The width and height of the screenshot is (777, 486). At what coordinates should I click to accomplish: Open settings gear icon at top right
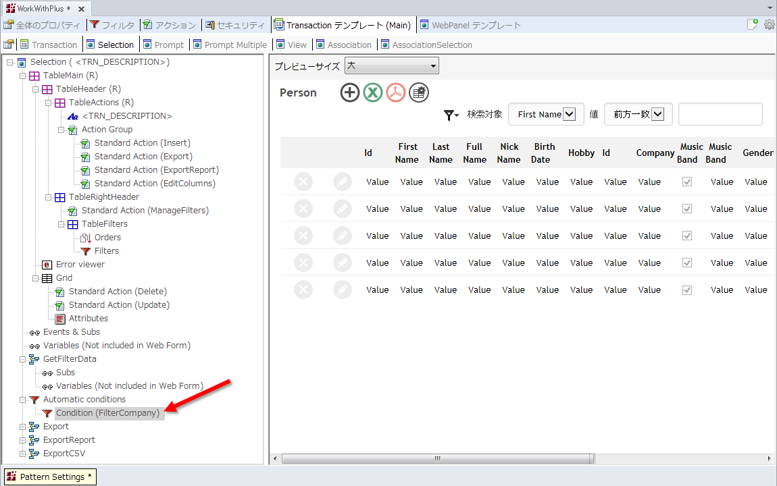[x=769, y=25]
